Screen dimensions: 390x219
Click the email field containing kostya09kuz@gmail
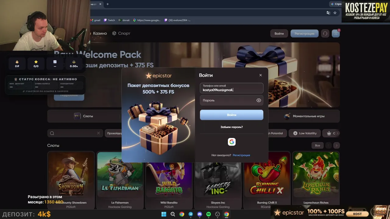[232, 88]
